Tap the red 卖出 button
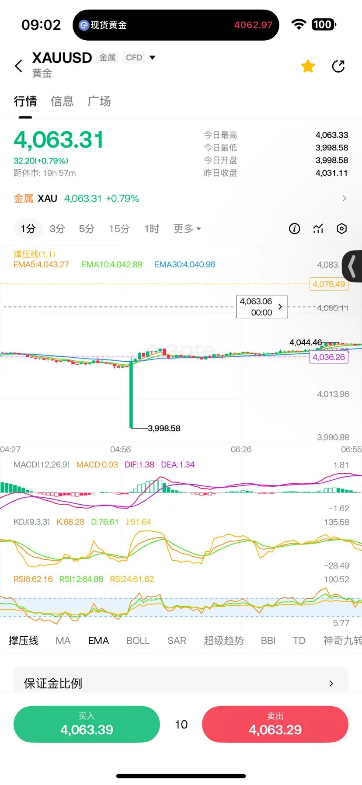The height and width of the screenshot is (785, 362). (x=275, y=724)
